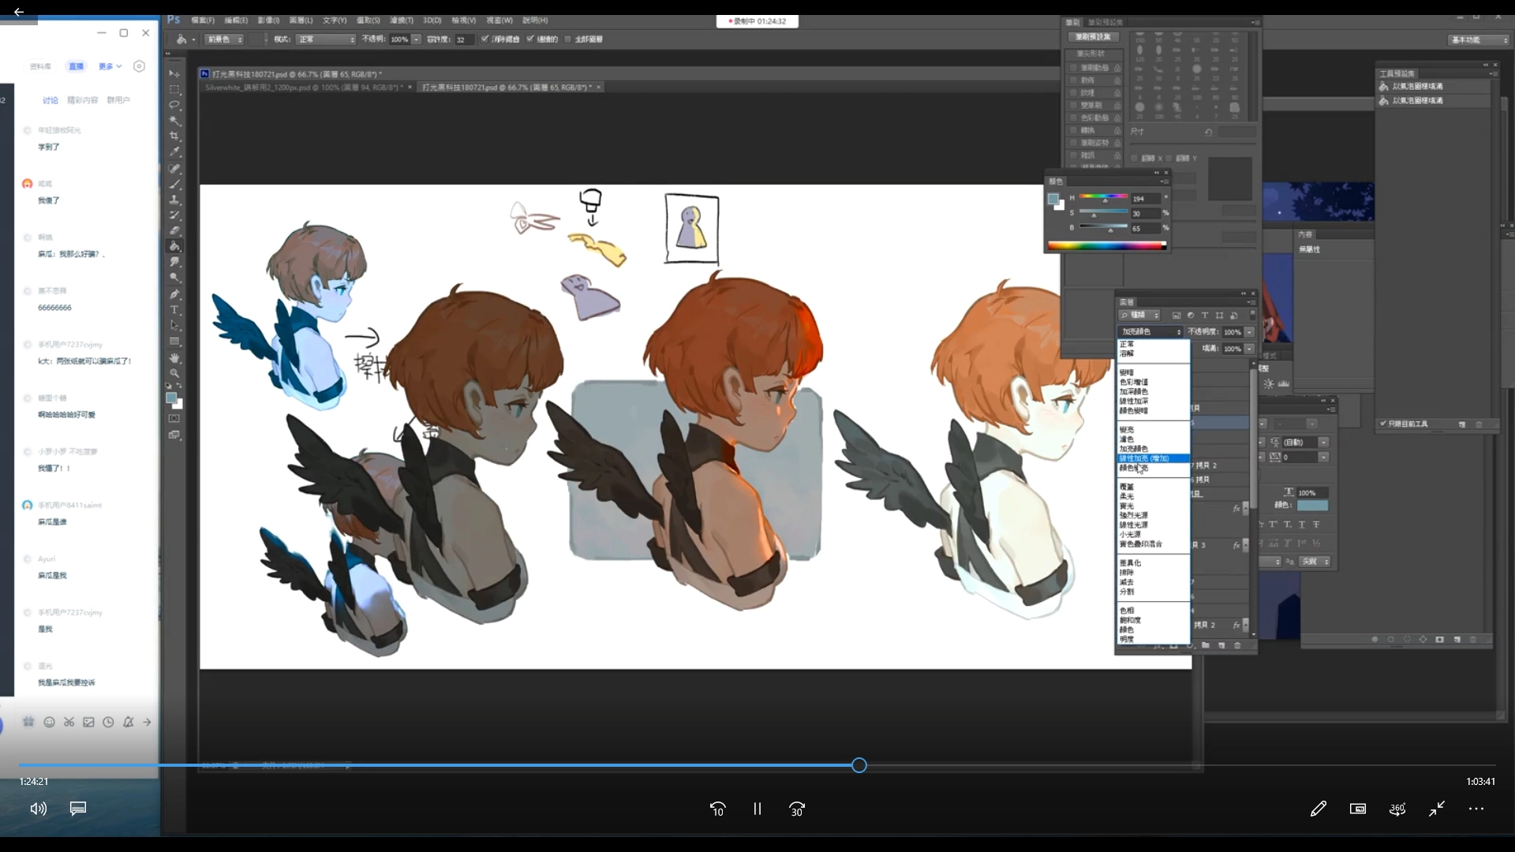Pause the video playback
The width and height of the screenshot is (1515, 852).
(x=757, y=809)
